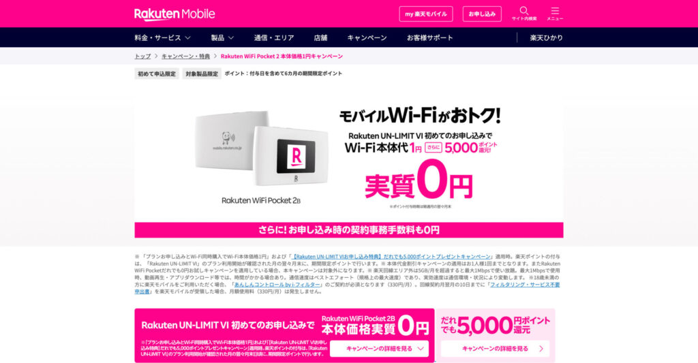698x363 pixels.
Task: Select the キャンペーン navigation item
Action: tap(367, 38)
